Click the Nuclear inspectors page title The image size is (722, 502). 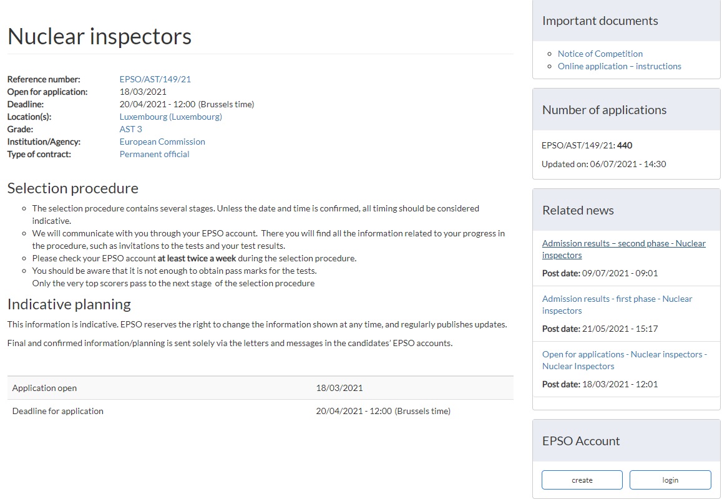(x=99, y=36)
